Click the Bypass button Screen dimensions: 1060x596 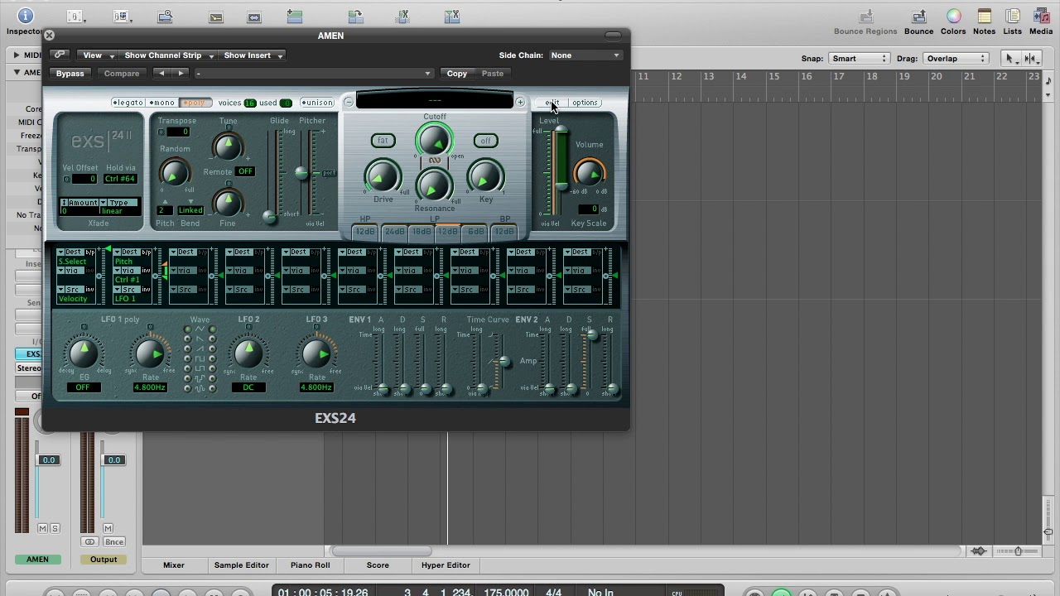70,74
